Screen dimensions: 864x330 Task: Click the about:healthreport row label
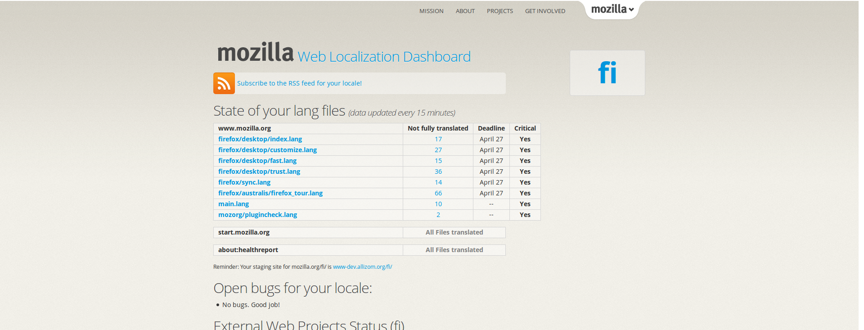248,250
